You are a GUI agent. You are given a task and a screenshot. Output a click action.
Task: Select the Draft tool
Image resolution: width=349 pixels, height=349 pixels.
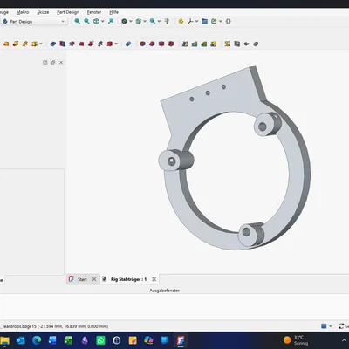[161, 44]
